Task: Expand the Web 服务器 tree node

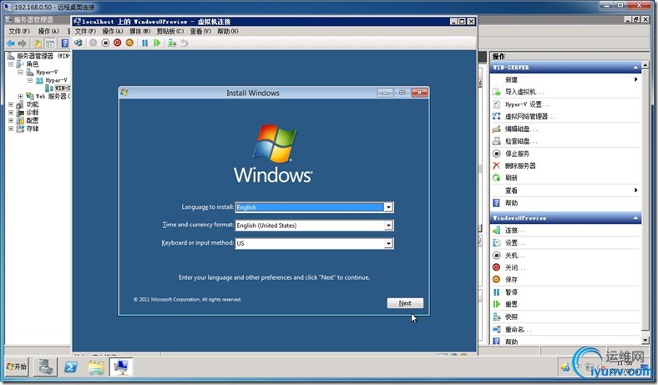Action: (20, 97)
